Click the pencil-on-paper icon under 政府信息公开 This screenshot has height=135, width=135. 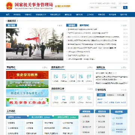(80, 98)
